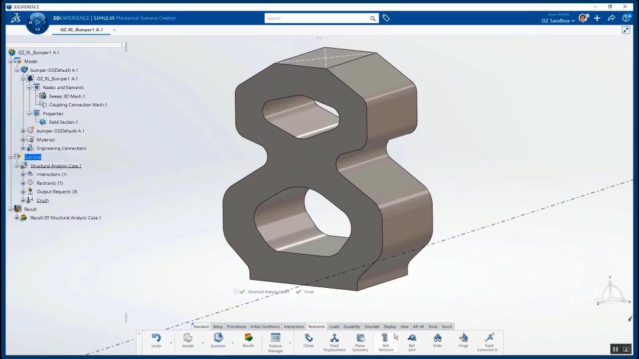Expand the Restraints (1) node
639x359 pixels.
coord(23,183)
